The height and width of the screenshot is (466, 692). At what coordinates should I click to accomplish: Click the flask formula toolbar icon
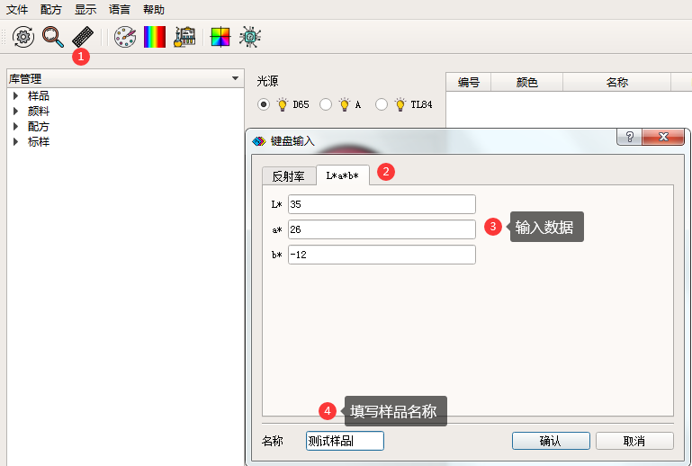pyautogui.click(x=185, y=37)
